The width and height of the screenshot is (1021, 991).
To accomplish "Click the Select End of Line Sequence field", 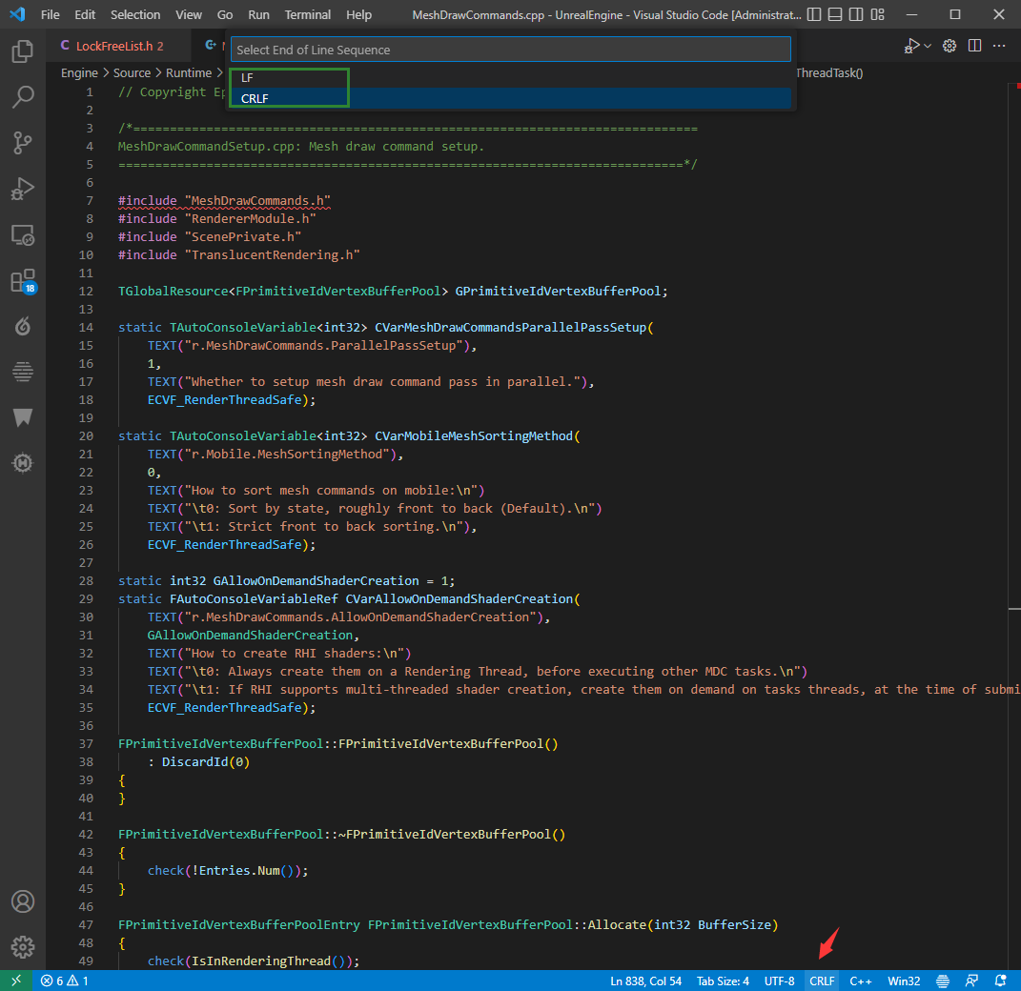I will point(511,50).
